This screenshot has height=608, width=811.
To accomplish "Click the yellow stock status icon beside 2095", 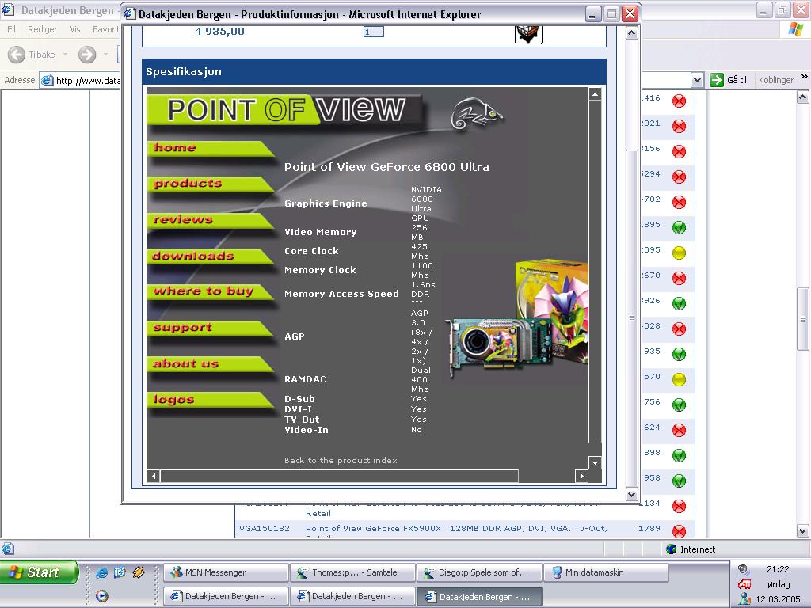I will click(x=679, y=253).
